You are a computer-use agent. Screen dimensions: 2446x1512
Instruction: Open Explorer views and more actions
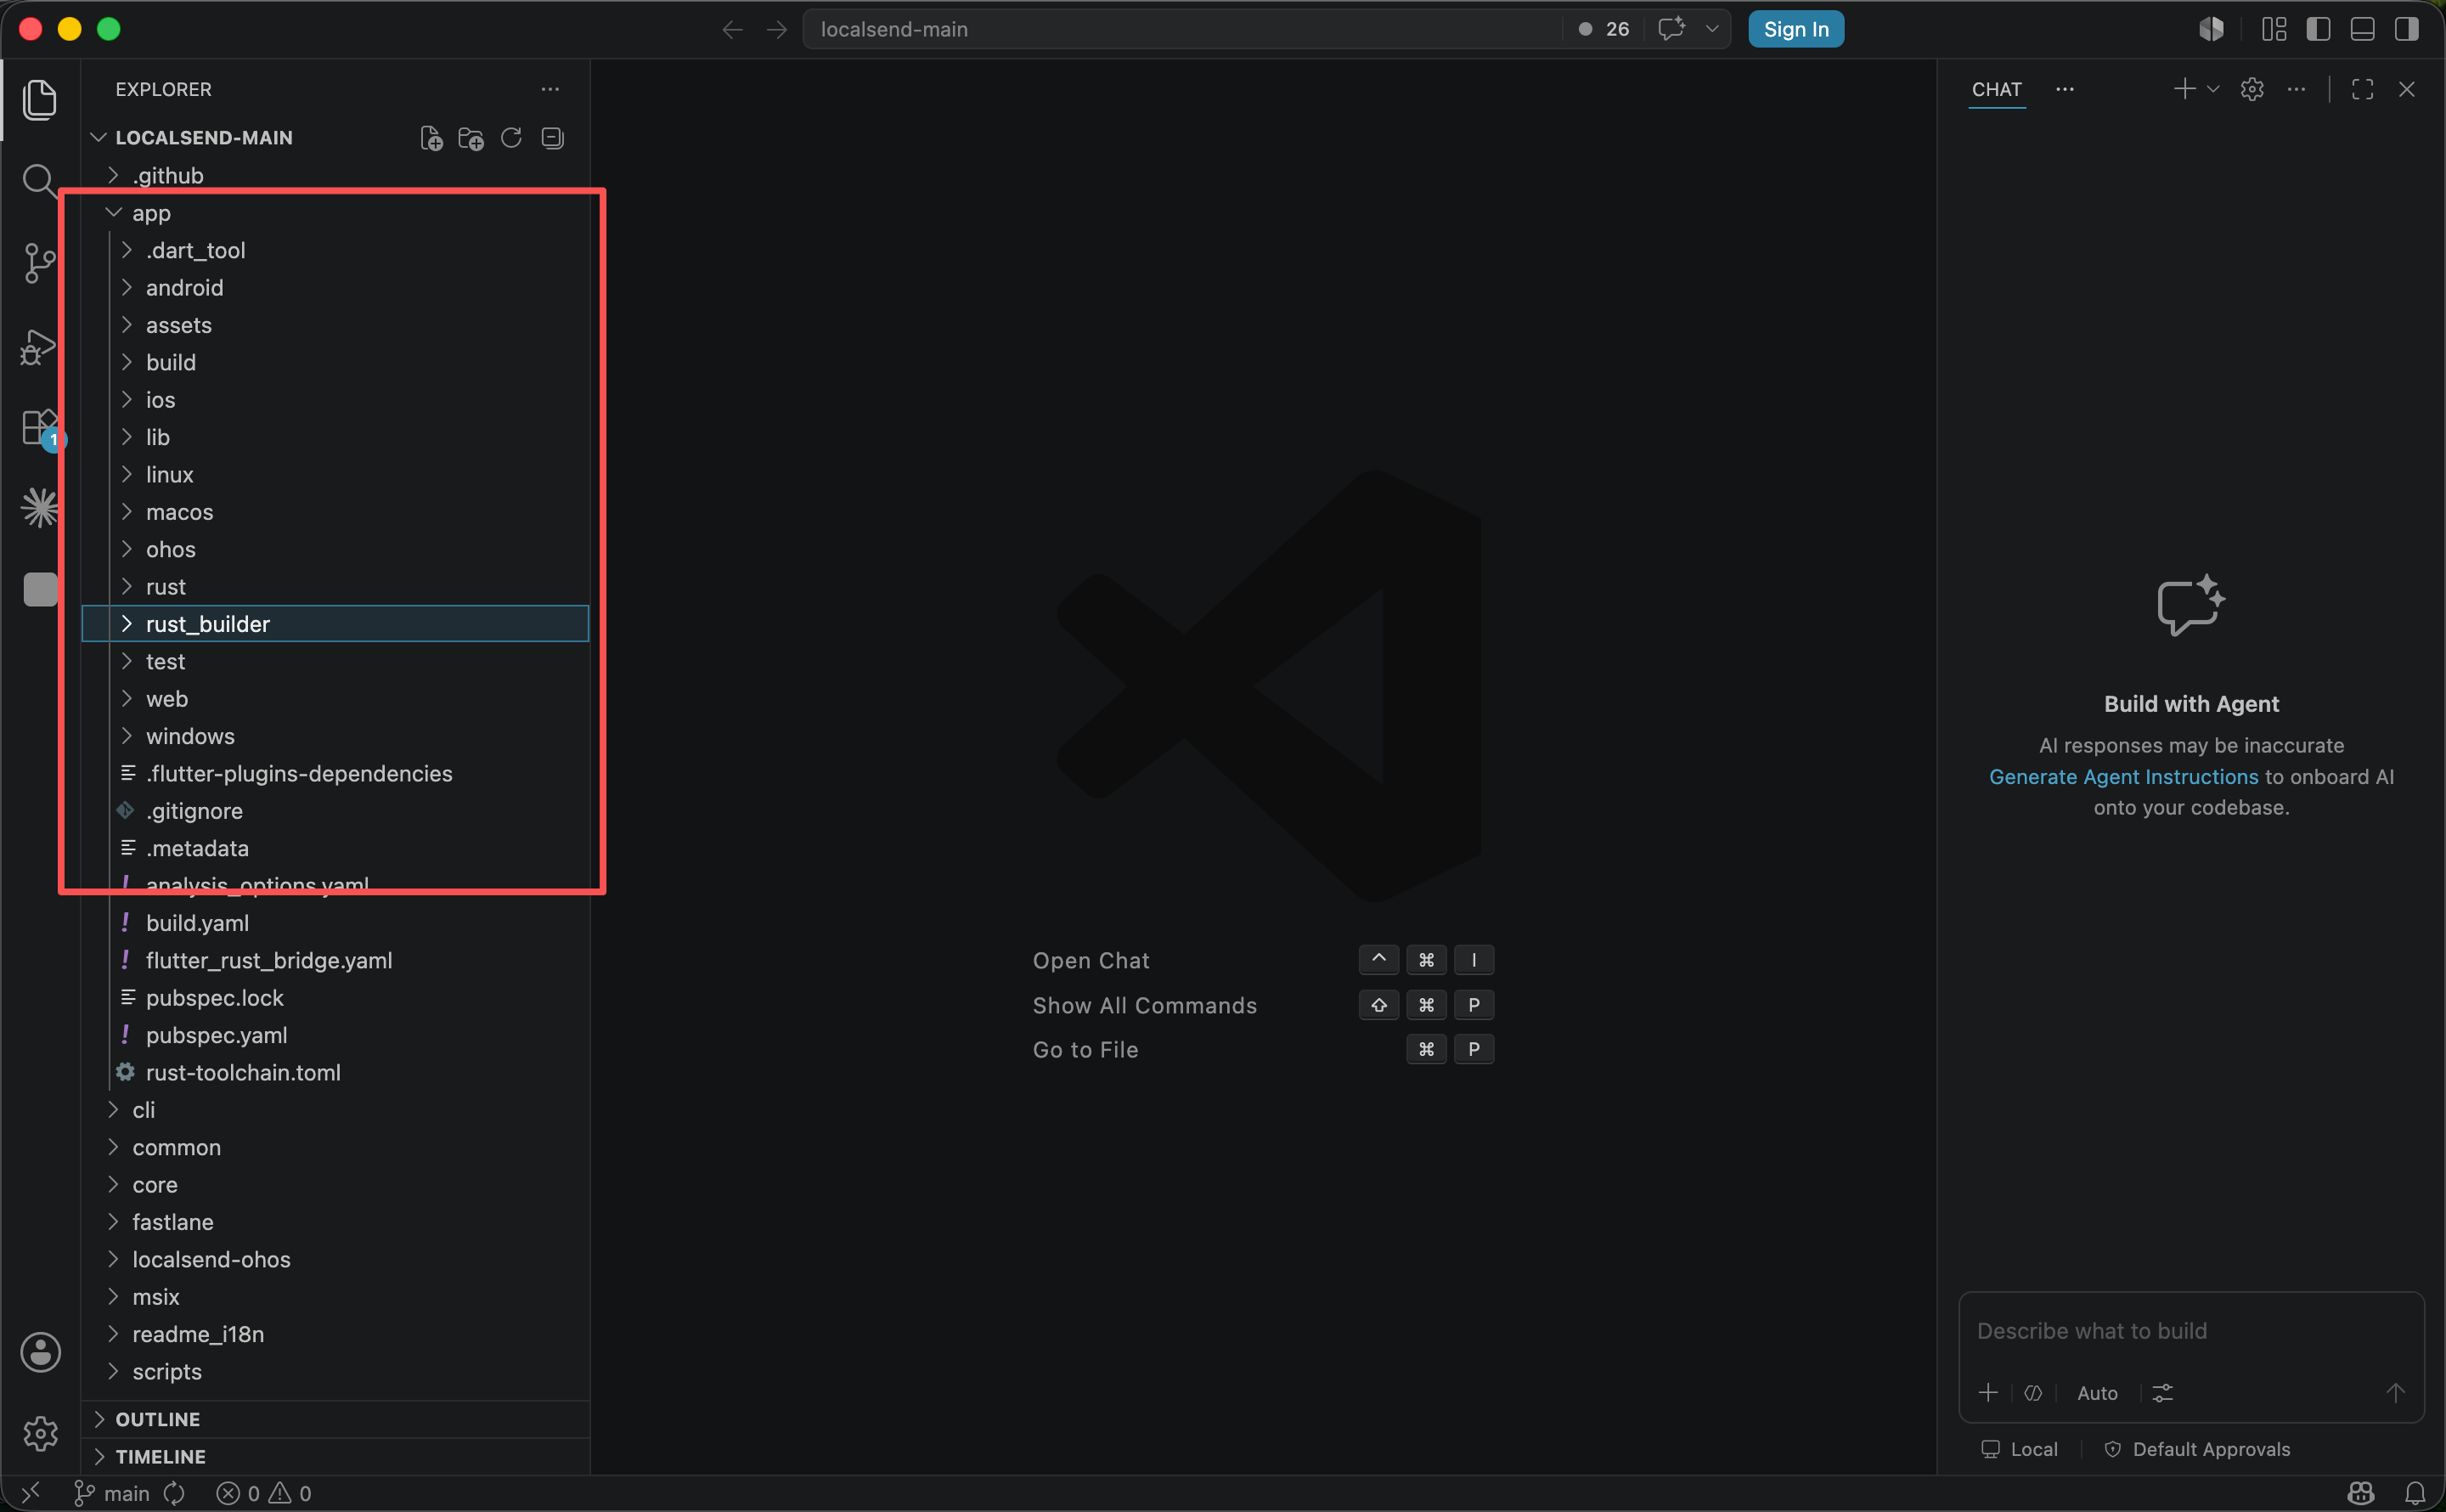coord(550,89)
